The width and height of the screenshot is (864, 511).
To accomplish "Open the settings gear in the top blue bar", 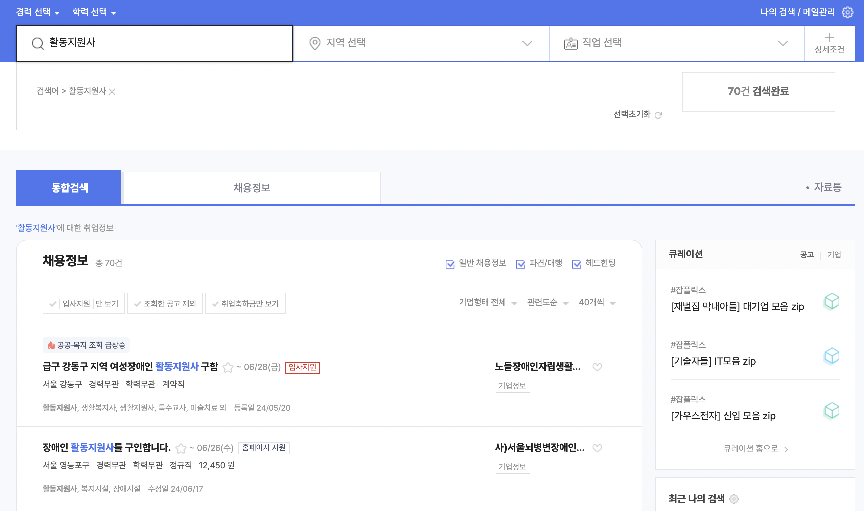I will click(848, 12).
